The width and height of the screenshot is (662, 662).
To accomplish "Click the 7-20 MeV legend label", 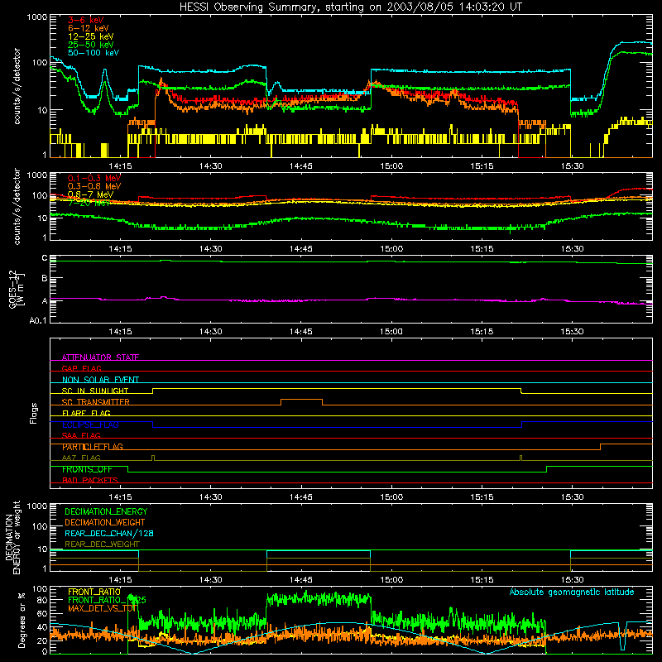I will tap(89, 203).
